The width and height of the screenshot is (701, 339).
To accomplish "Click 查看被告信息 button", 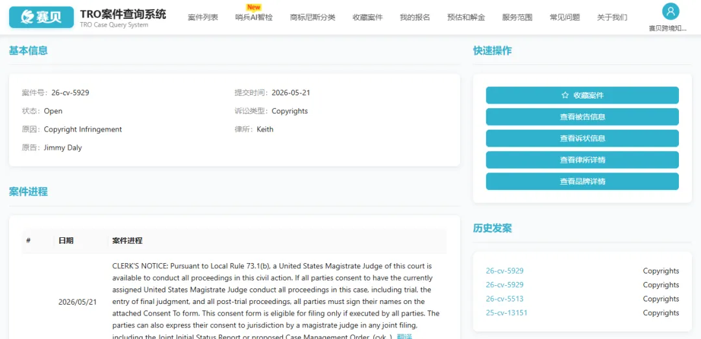I will (x=582, y=117).
